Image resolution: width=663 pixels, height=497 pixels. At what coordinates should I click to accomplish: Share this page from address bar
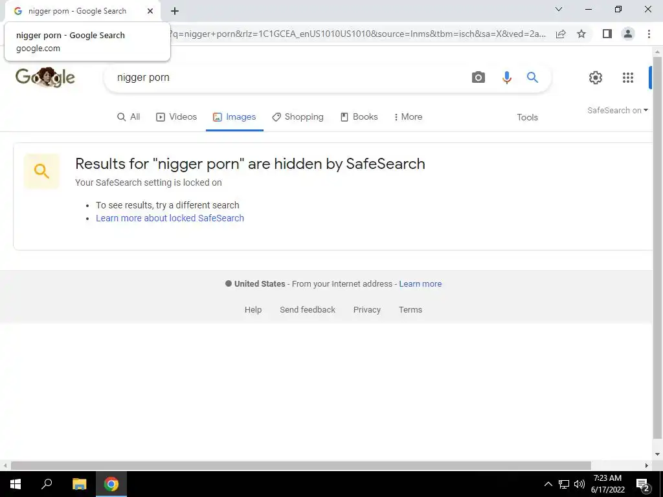(561, 34)
